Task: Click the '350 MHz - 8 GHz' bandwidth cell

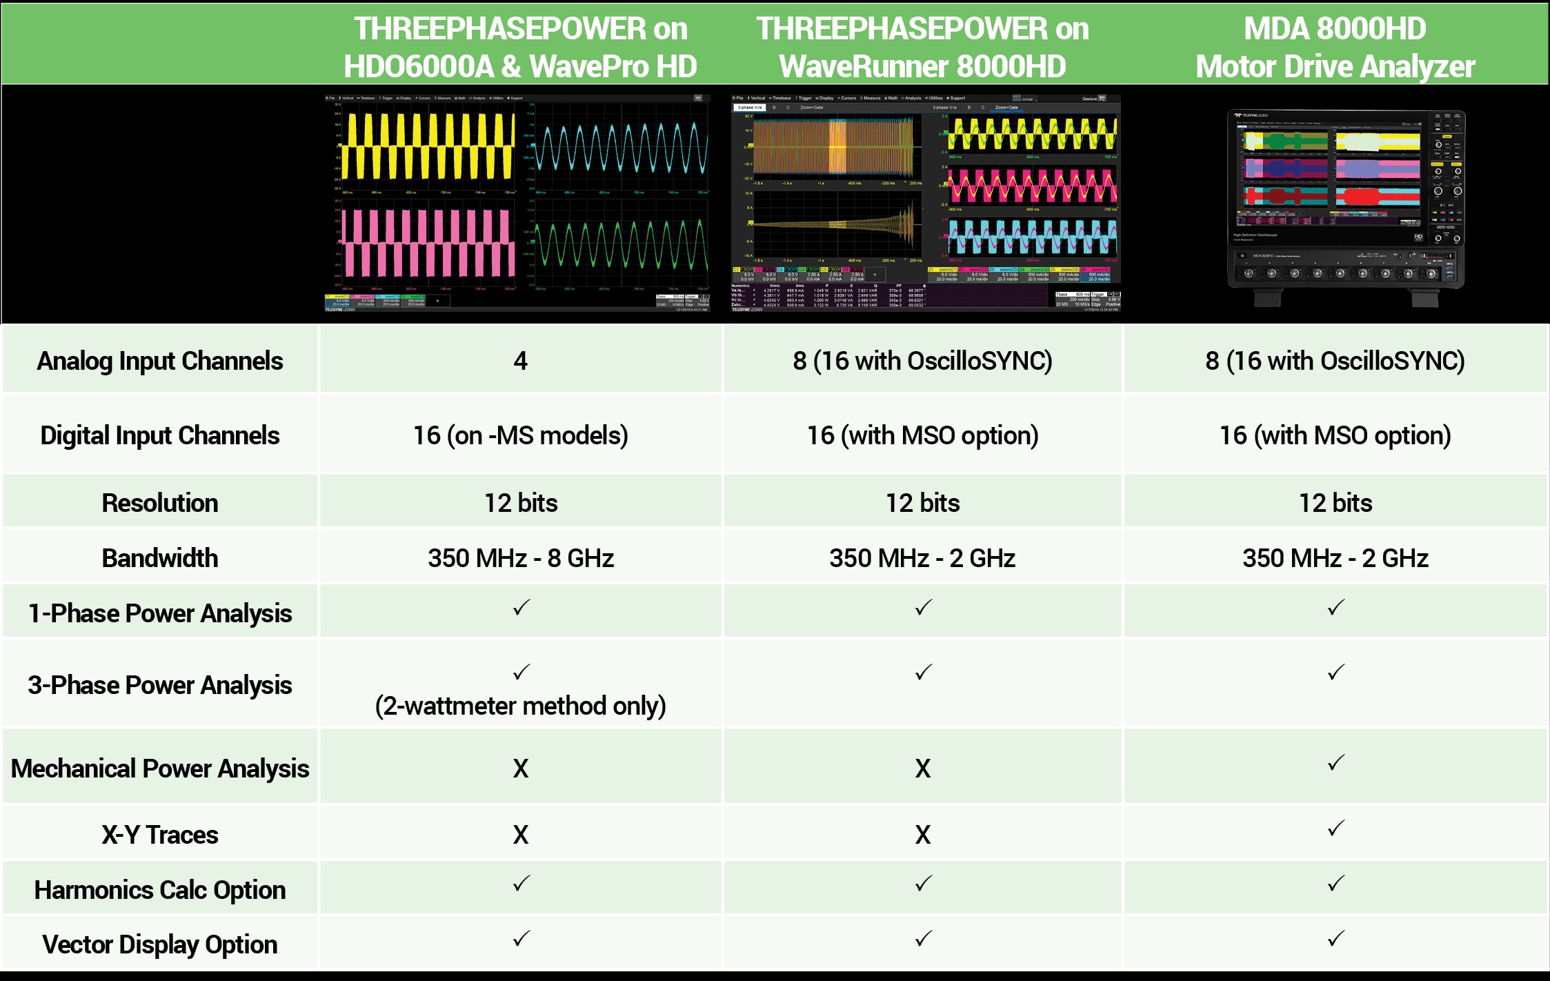Action: tap(521, 558)
